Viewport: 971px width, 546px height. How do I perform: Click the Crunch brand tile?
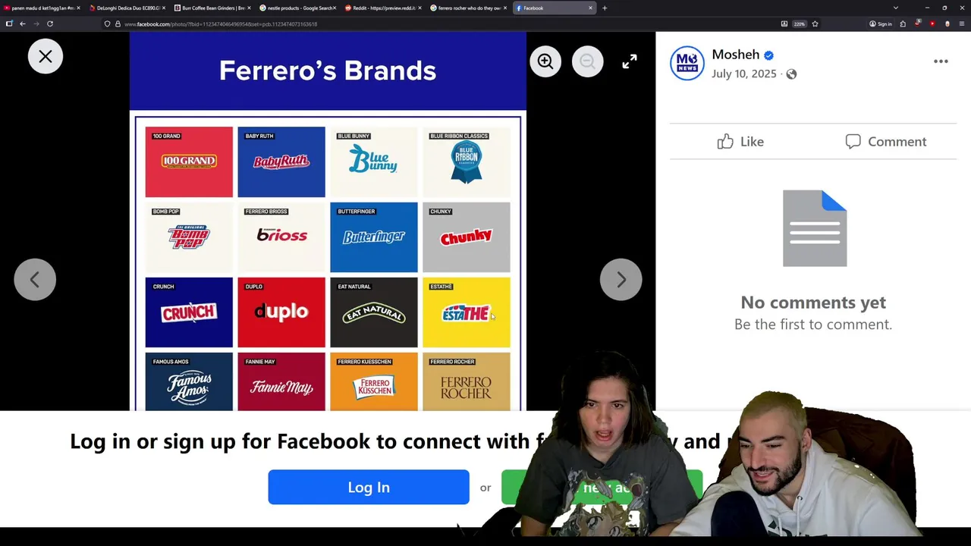(189, 312)
